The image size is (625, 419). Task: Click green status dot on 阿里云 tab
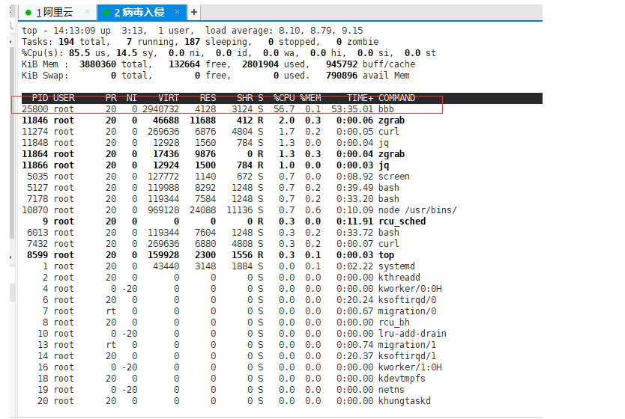click(28, 13)
